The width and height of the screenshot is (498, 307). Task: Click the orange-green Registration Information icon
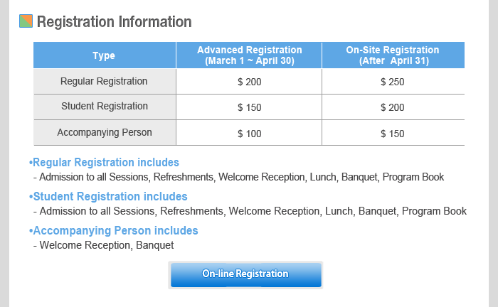26,21
